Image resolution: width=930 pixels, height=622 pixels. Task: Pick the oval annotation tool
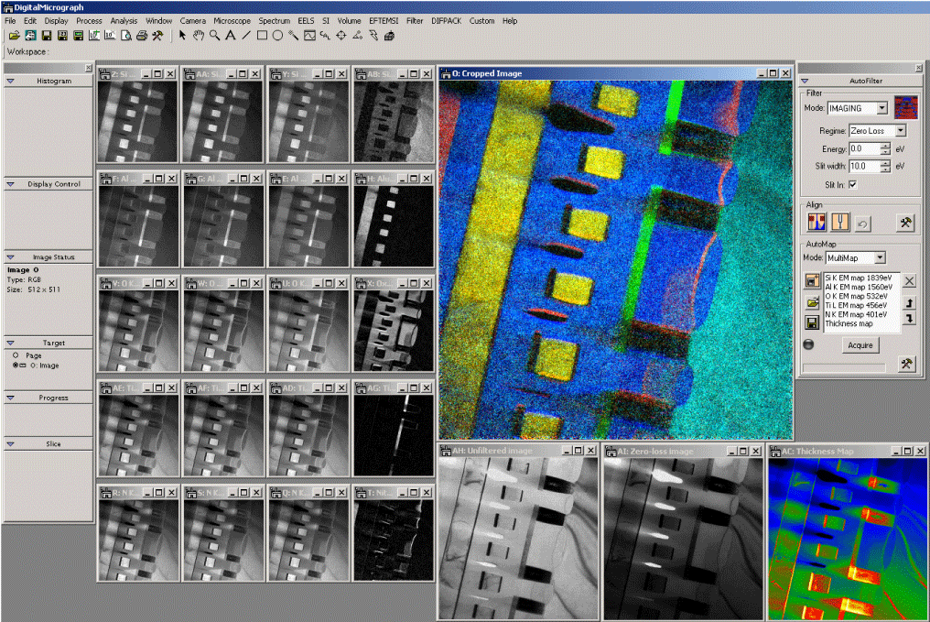(277, 36)
